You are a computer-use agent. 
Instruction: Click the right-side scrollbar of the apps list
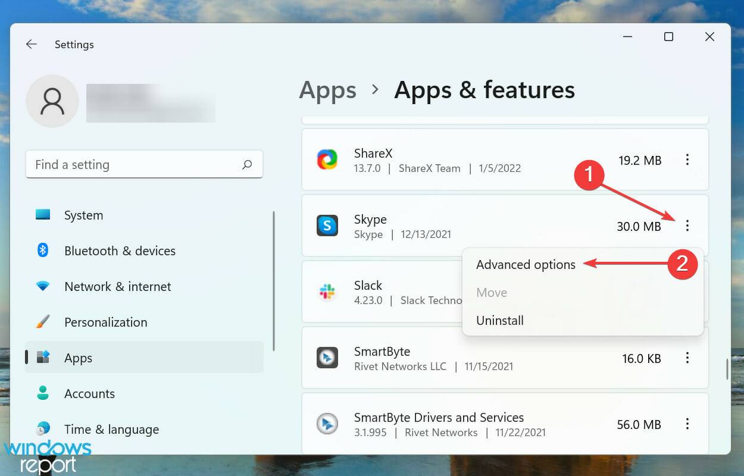pos(727,369)
